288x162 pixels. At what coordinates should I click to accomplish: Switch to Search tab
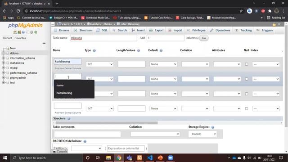point(120,30)
